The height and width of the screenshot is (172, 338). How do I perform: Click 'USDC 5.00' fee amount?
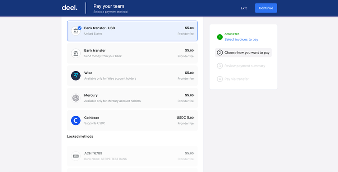(x=185, y=118)
